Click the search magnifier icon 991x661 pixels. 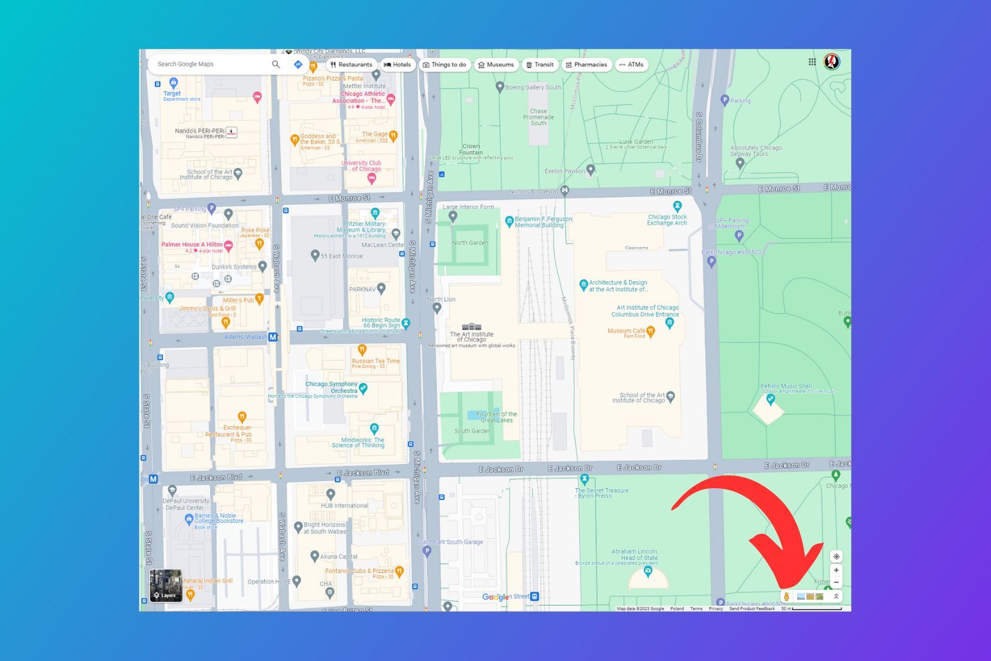[x=276, y=64]
